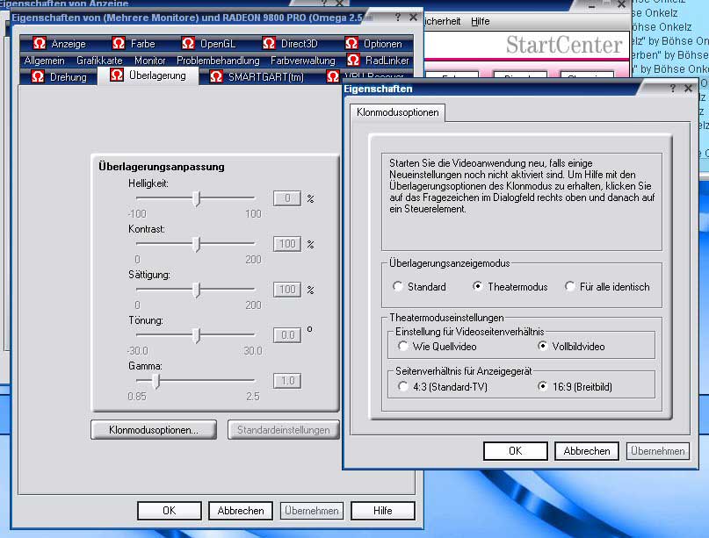Select the Problembehandlung tab
The width and height of the screenshot is (709, 538).
[x=218, y=61]
